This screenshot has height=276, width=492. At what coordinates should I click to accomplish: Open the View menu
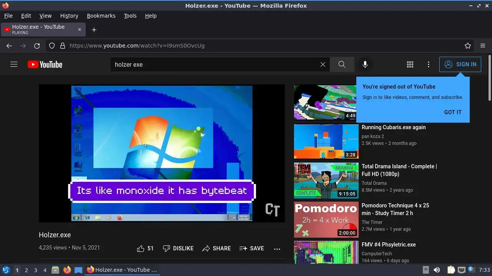pyautogui.click(x=45, y=16)
